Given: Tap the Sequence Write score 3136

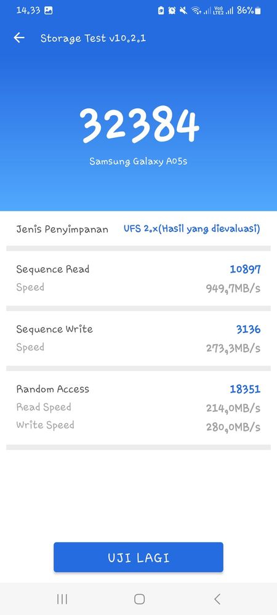Looking at the screenshot, I should [248, 329].
